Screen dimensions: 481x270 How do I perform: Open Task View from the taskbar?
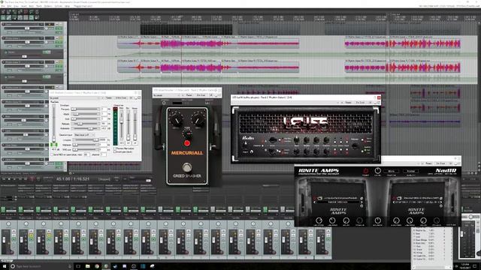coord(78,266)
